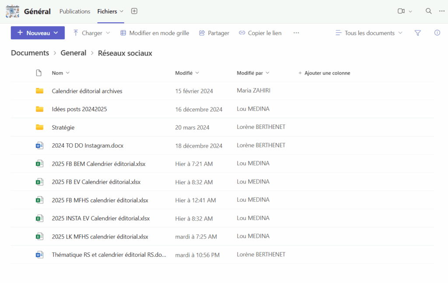Click the date 16 décembre 2024
448x283 pixels.
[199, 109]
